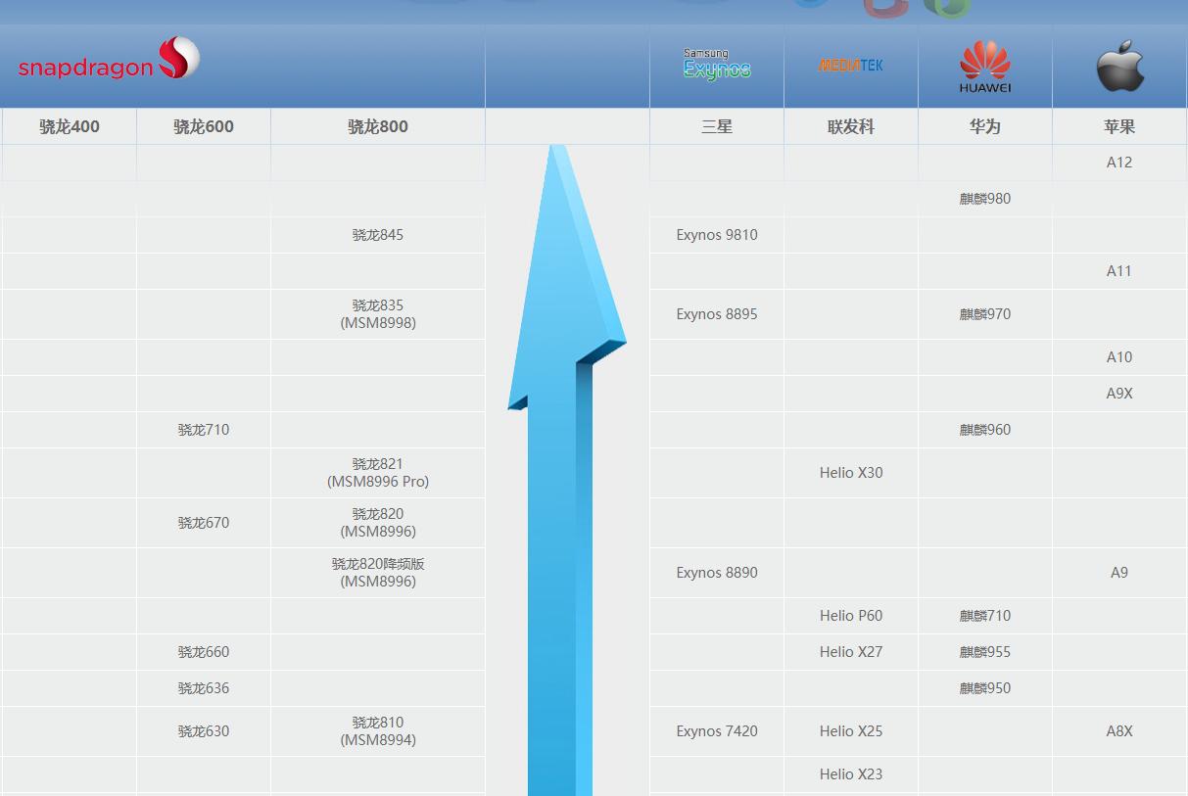The height and width of the screenshot is (796, 1188).
Task: Click the 麒麟980 cell
Action: pyautogui.click(x=983, y=199)
